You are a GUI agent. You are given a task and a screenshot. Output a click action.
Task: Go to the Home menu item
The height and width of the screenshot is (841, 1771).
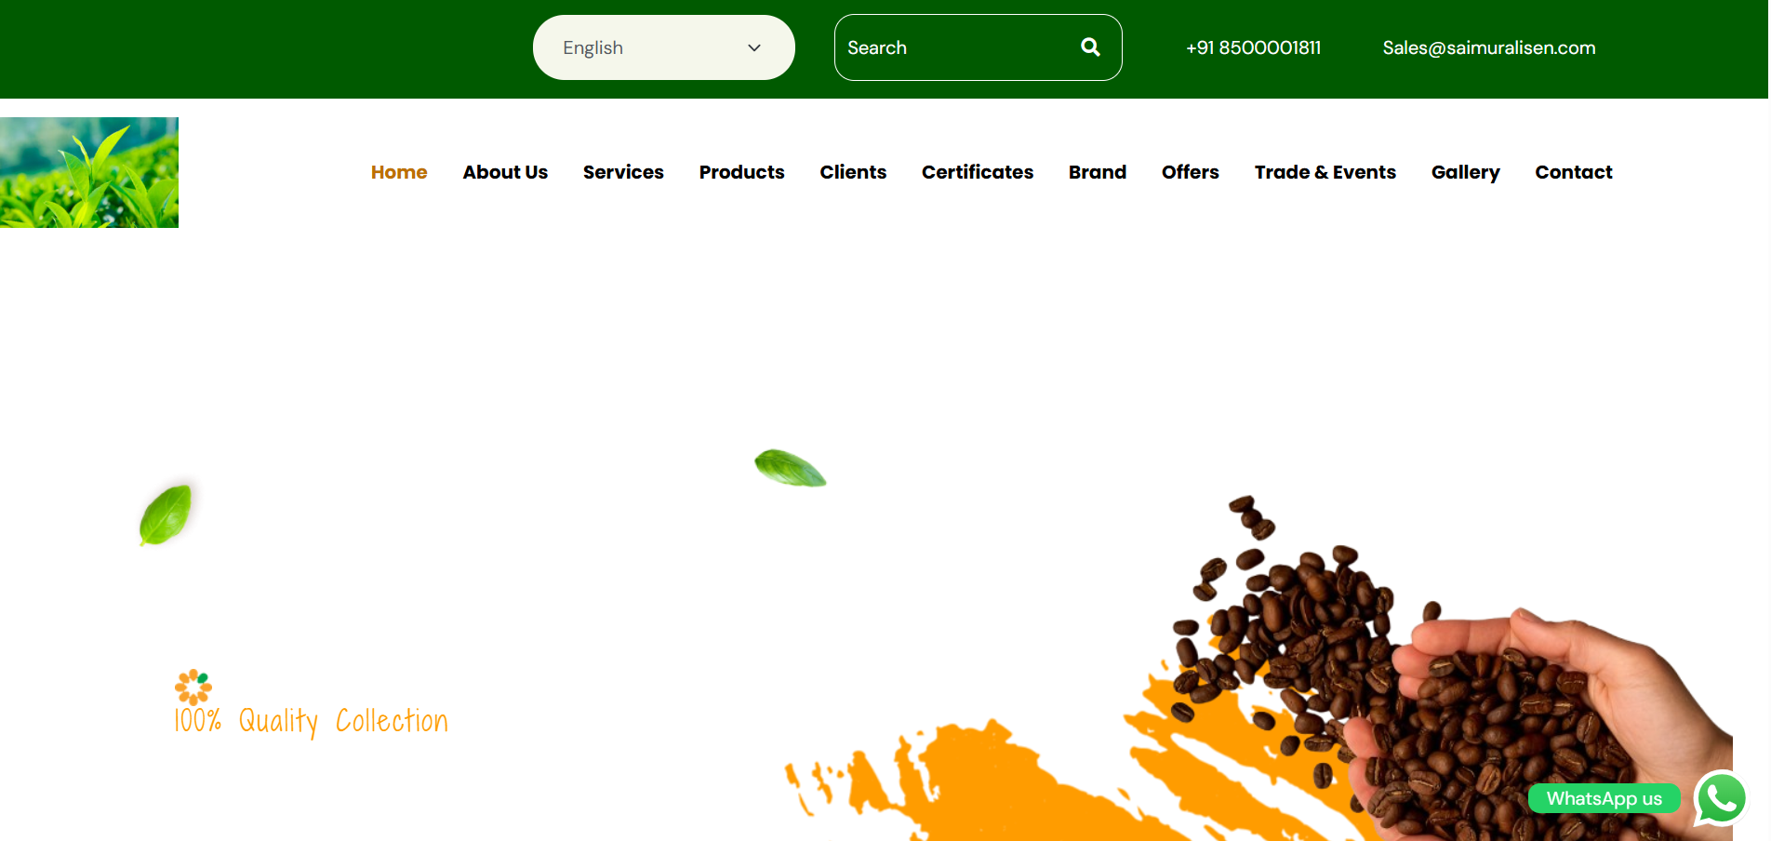(399, 172)
